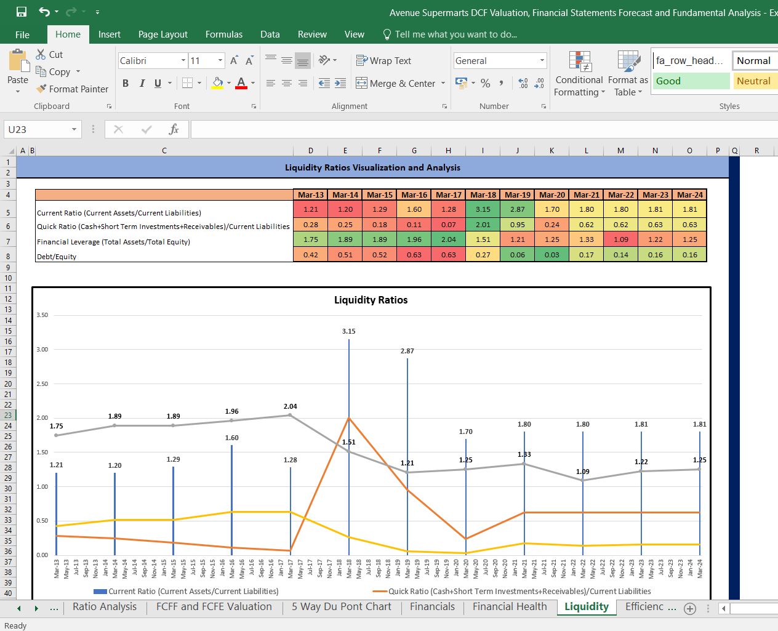Apply the Neutral cell style
Image resolution: width=778 pixels, height=631 pixels.
pos(755,81)
